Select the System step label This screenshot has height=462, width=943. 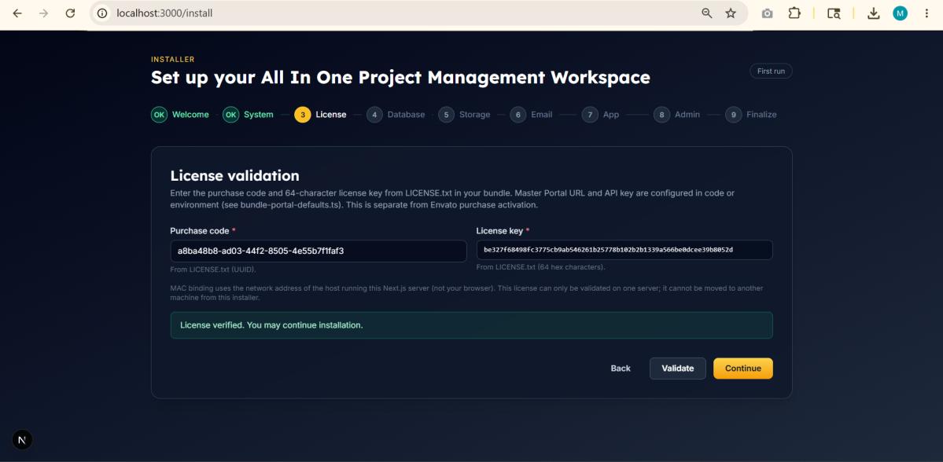click(259, 115)
